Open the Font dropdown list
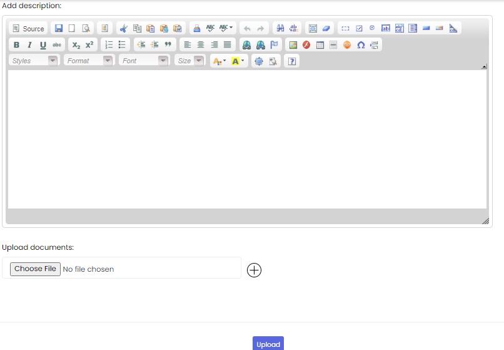The image size is (504, 350). click(146, 61)
